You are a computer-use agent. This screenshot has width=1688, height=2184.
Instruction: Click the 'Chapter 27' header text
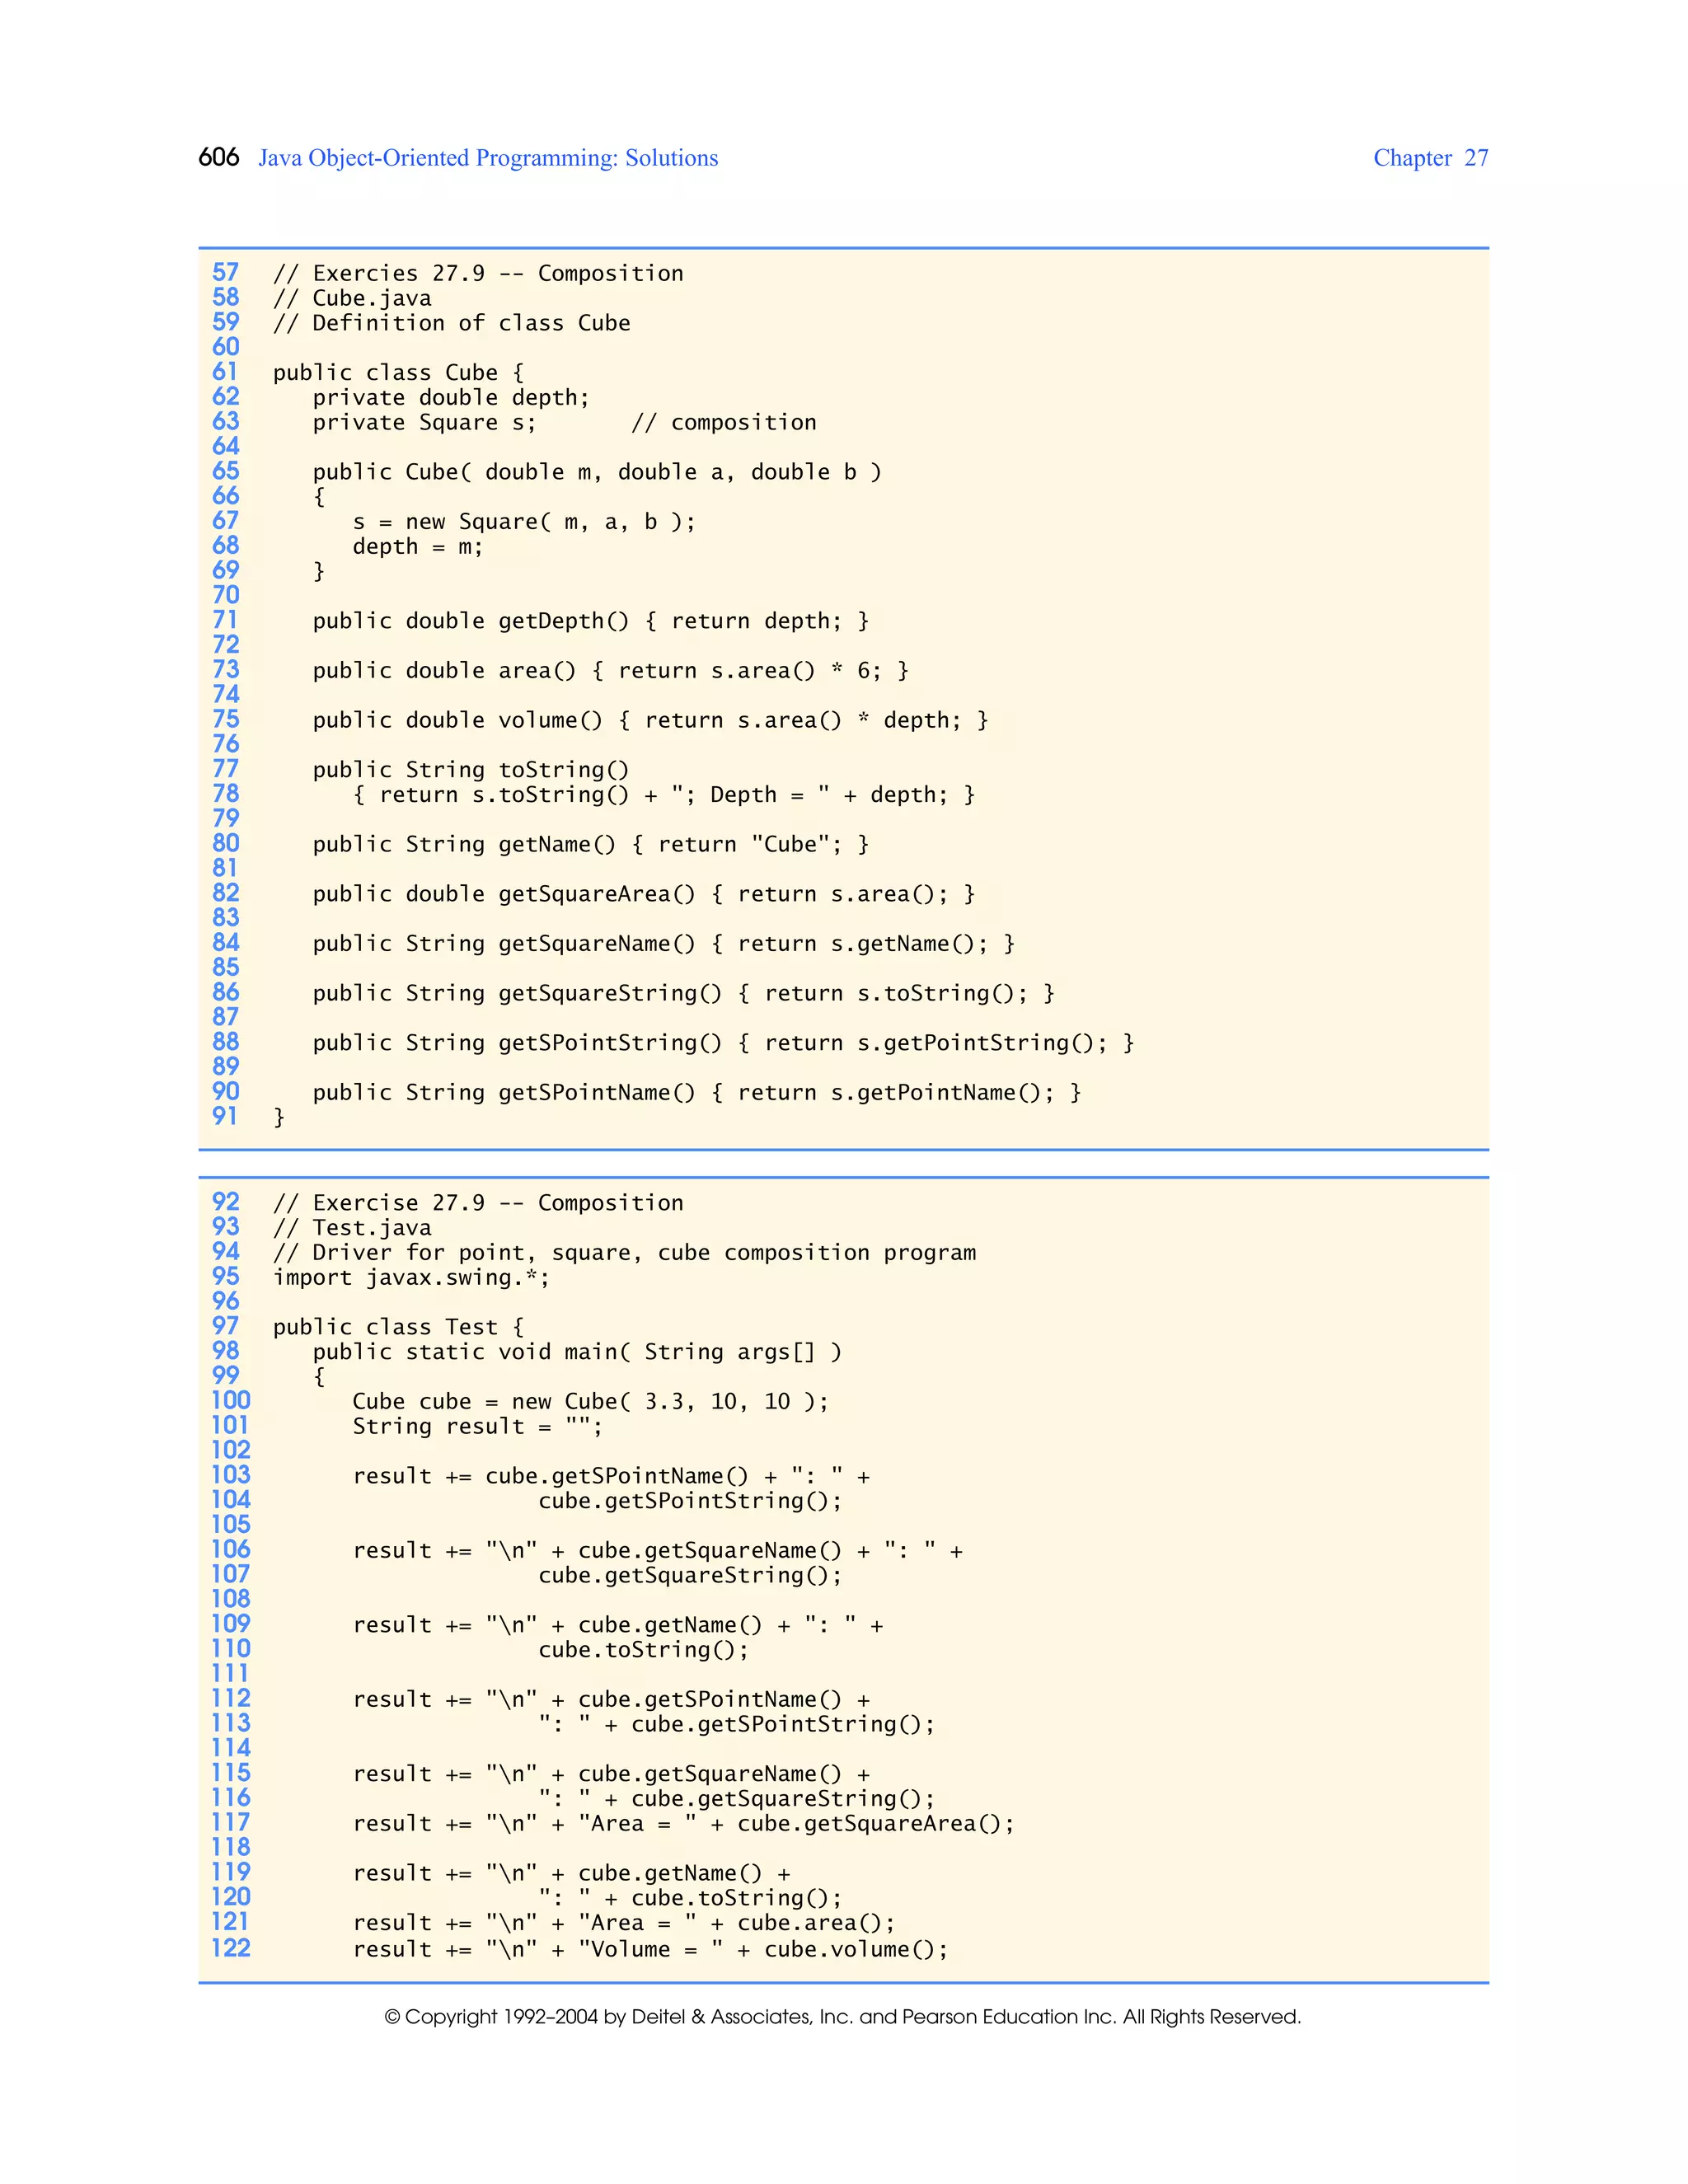[1430, 158]
